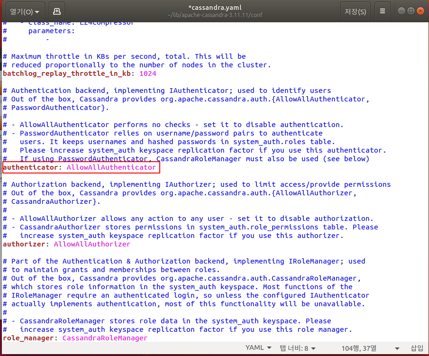
Task: Click batchlog_replay_throttle_in_kb key
Action: (x=67, y=73)
